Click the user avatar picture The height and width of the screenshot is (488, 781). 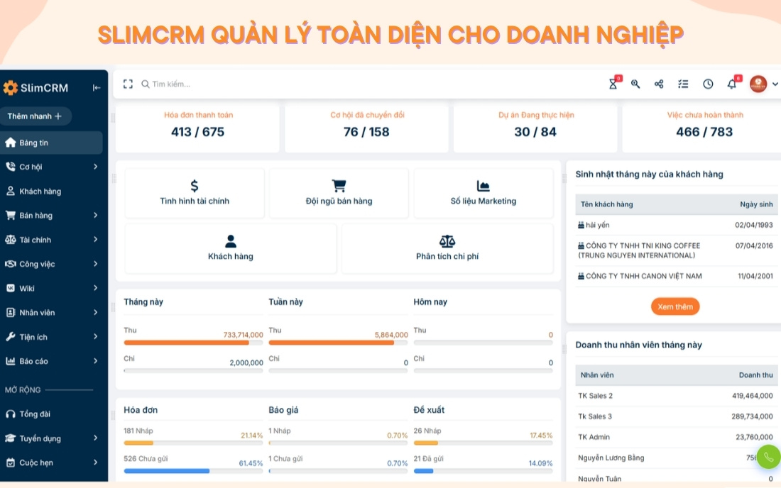tap(758, 84)
